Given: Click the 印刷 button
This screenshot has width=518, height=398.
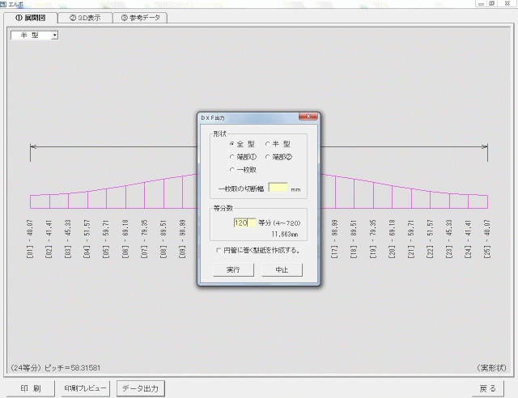Looking at the screenshot, I should 31,388.
